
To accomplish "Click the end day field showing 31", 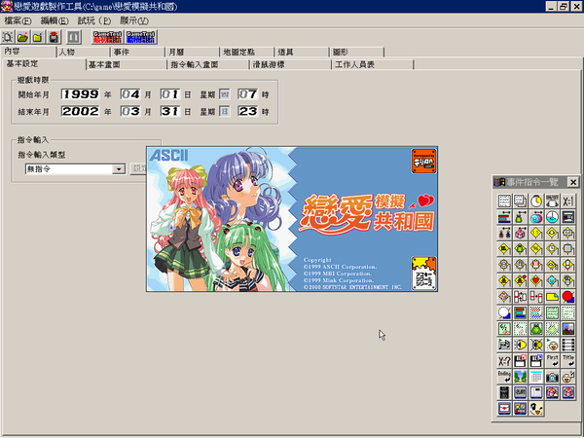I will (170, 111).
